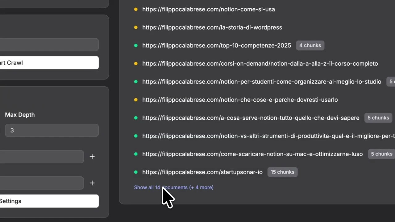395x222 pixels.
Task: Click yellow status dot for notion-che-cose row
Action: tap(136, 100)
